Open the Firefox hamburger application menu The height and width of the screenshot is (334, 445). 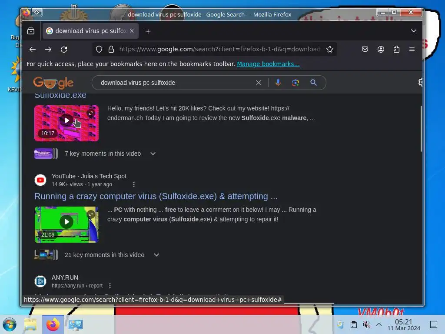click(x=412, y=49)
